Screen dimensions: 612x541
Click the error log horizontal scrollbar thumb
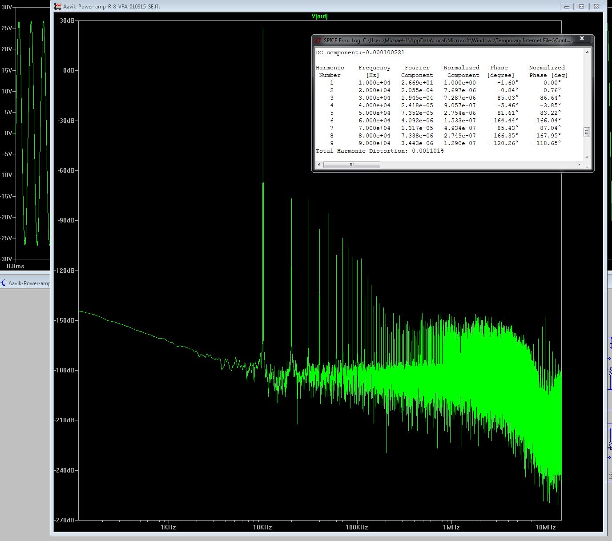351,165
